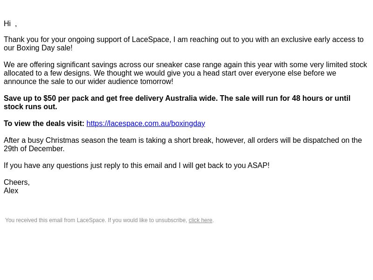Click the bold 'Save up to $50 per pack' text
Image resolution: width=373 pixels, height=280 pixels.
point(54,98)
